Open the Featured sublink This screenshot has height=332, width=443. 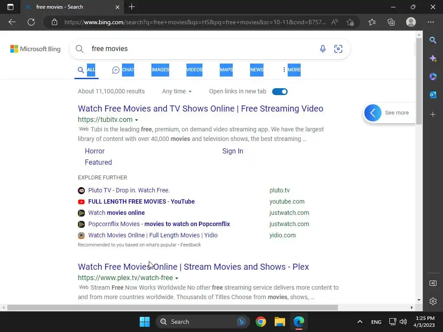98,163
